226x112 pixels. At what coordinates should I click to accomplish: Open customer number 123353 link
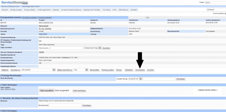(x=41, y=52)
